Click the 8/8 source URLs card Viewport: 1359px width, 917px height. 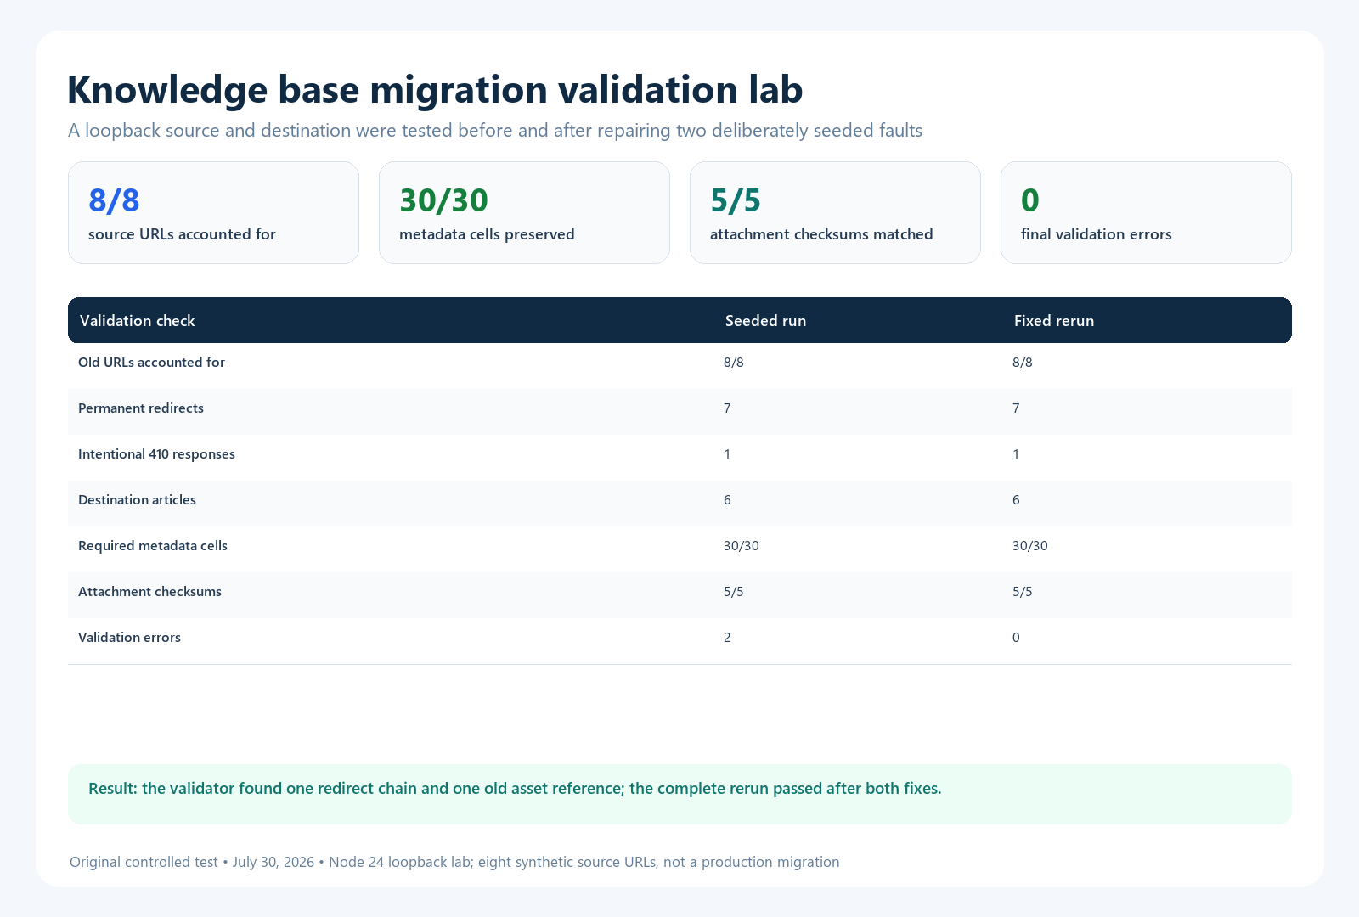coord(213,212)
